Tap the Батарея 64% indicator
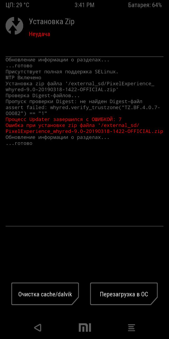Screen dimensions: 169x339 point(145,5)
